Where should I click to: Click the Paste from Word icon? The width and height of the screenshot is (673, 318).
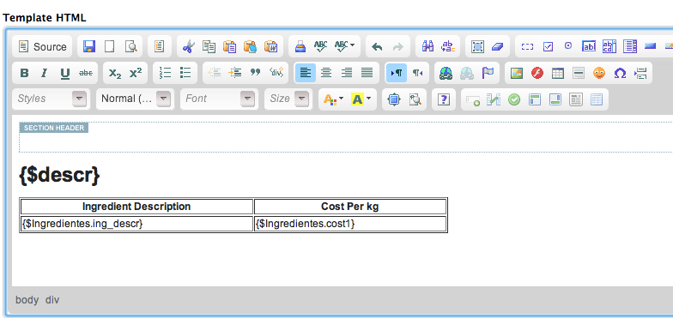tap(271, 46)
